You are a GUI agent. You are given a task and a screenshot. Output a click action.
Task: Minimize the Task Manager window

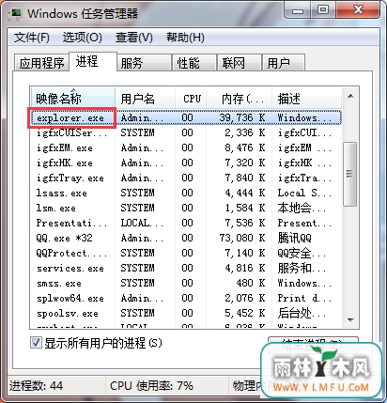coord(298,11)
